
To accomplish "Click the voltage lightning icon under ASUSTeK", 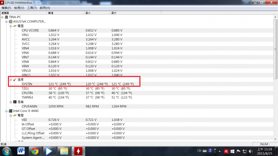I will point(15,26).
